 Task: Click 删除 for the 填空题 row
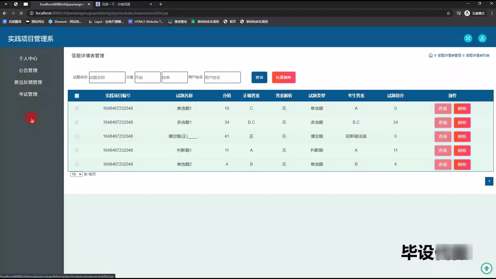[462, 137]
